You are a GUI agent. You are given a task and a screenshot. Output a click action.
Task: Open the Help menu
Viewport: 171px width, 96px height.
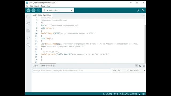pos(48,6)
